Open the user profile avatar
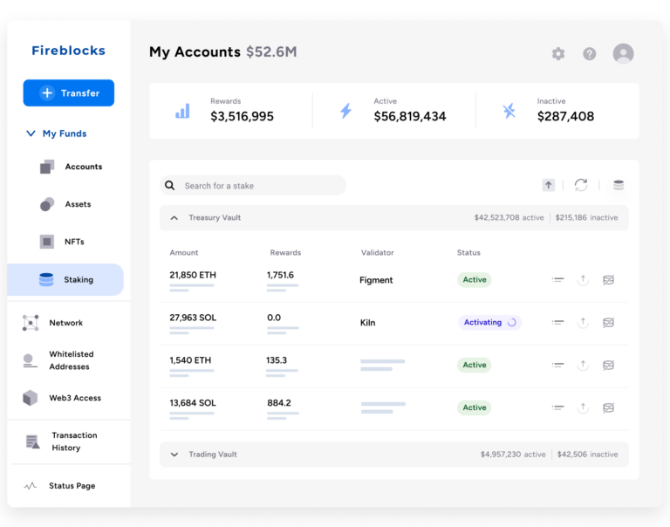 click(x=623, y=54)
